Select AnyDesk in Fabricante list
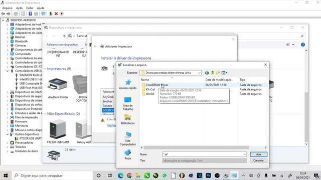The image size is (321, 180). click(108, 97)
